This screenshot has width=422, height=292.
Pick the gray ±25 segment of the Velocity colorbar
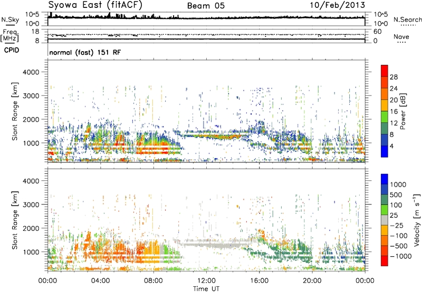tap(385, 220)
